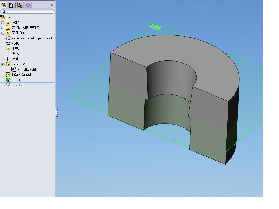This screenshot has width=279, height=209.
Task: Click the Material icon
Action: click(8, 38)
